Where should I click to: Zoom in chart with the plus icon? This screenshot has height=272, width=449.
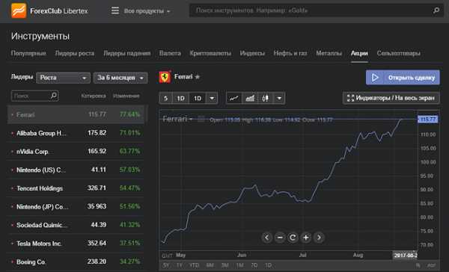(306, 238)
